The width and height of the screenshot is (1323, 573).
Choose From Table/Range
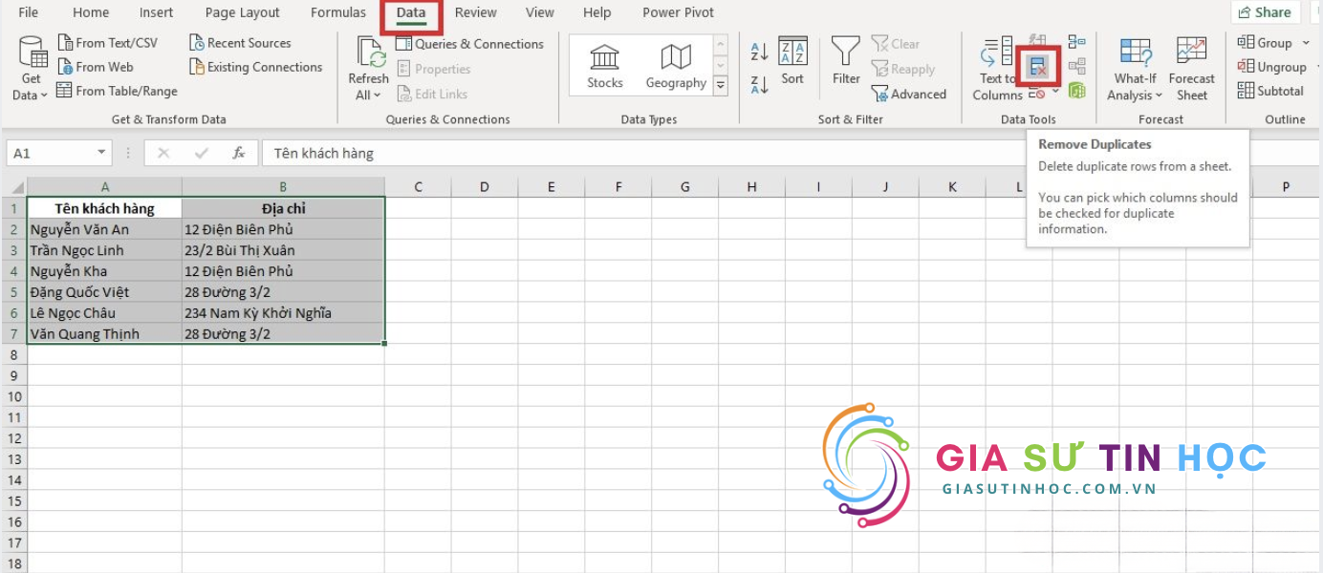[x=117, y=91]
